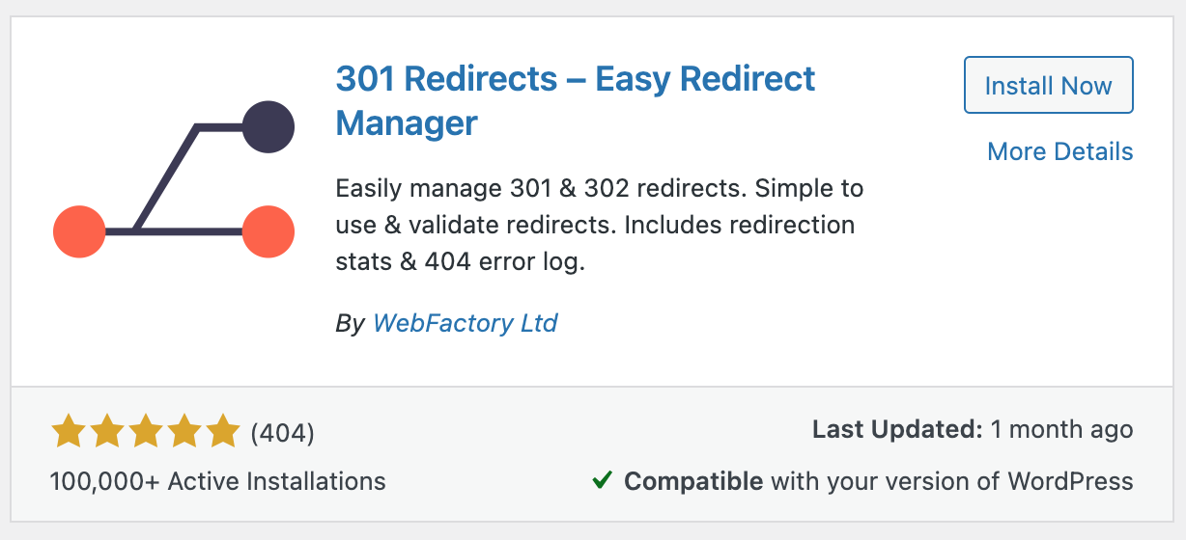1186x540 pixels.
Task: Click the right orange circle in plugin logo
Action: pyautogui.click(x=268, y=232)
